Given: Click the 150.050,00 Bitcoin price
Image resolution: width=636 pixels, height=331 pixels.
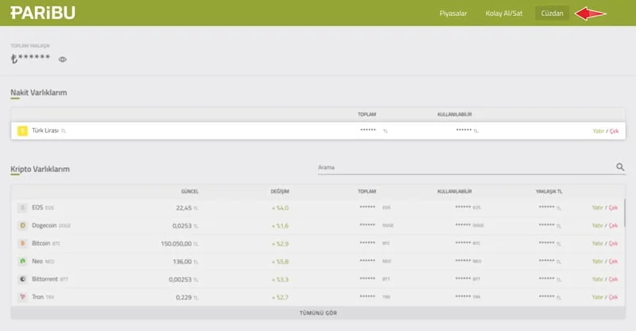Looking at the screenshot, I should (176, 243).
